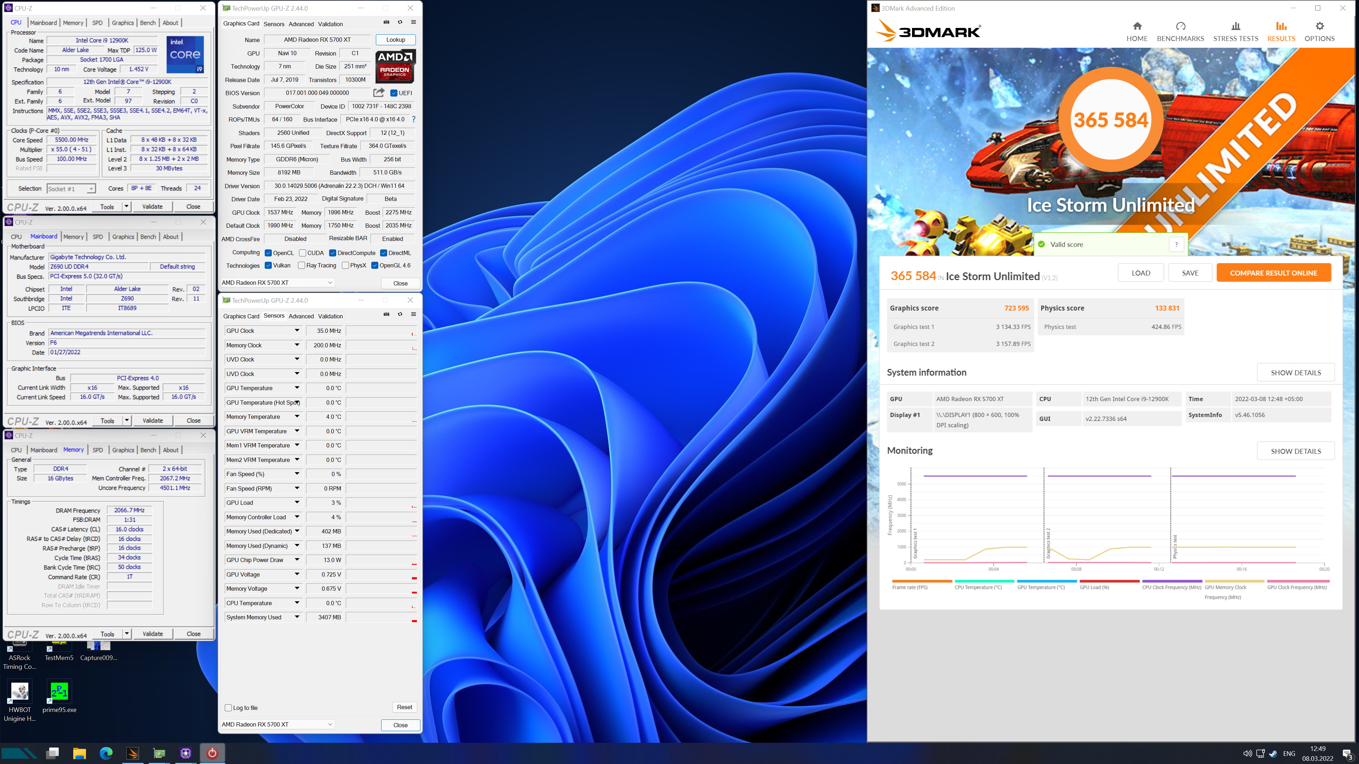The width and height of the screenshot is (1359, 764).
Task: Click the 3DMark taskbar icon
Action: click(x=132, y=753)
